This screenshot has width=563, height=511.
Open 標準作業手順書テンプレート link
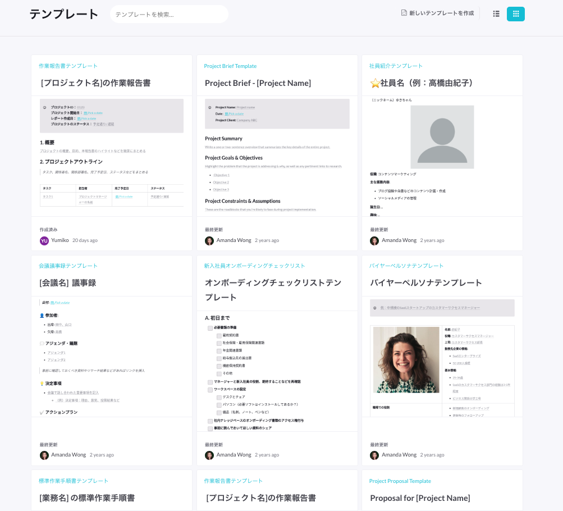pyautogui.click(x=73, y=481)
